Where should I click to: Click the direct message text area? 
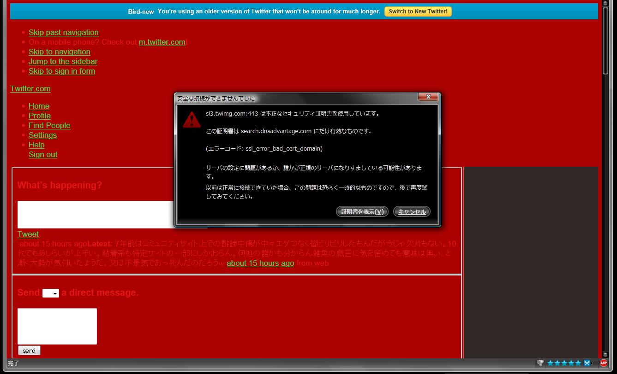57,326
